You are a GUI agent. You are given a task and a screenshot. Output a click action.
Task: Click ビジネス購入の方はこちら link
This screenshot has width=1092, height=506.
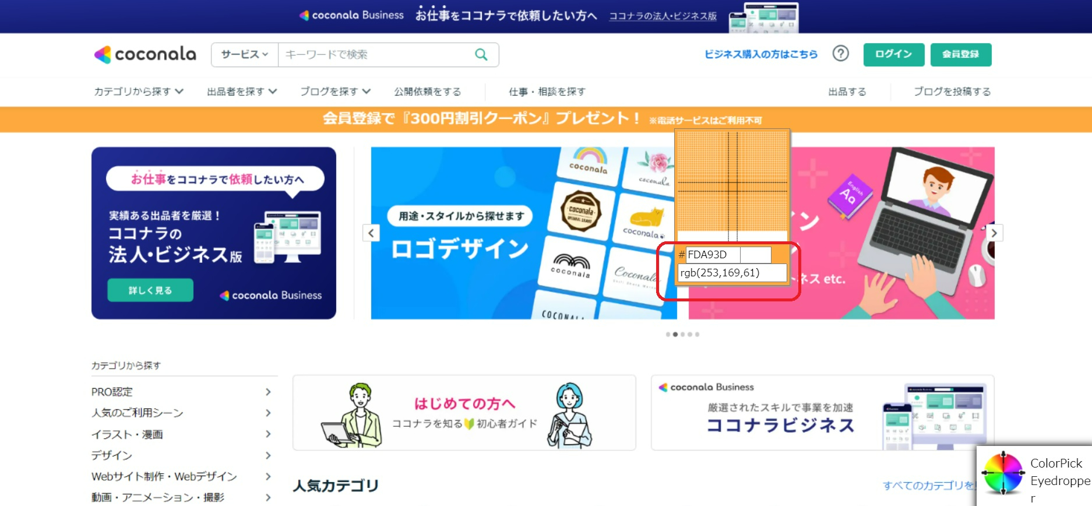tap(761, 54)
